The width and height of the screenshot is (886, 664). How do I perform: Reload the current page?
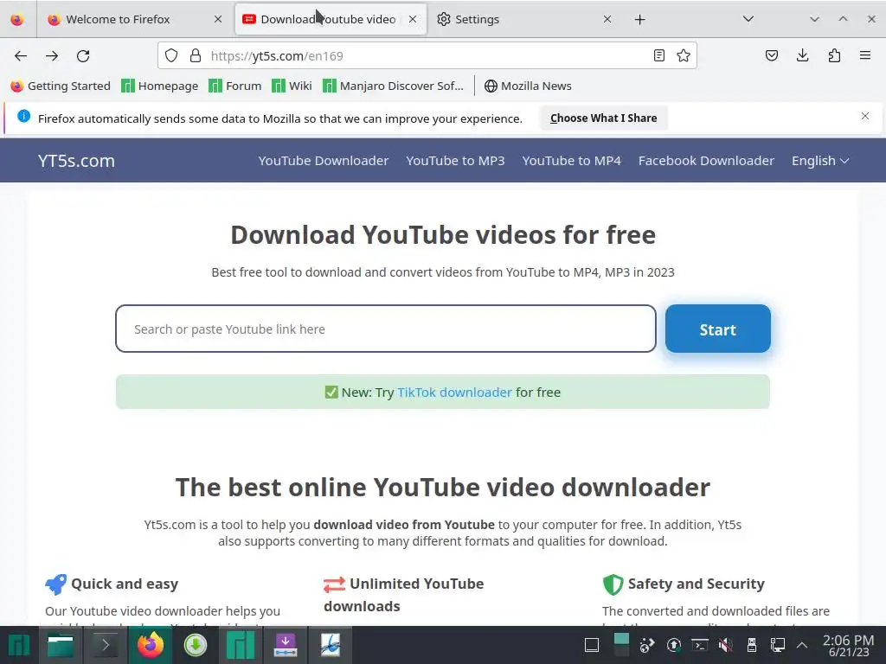pyautogui.click(x=83, y=56)
